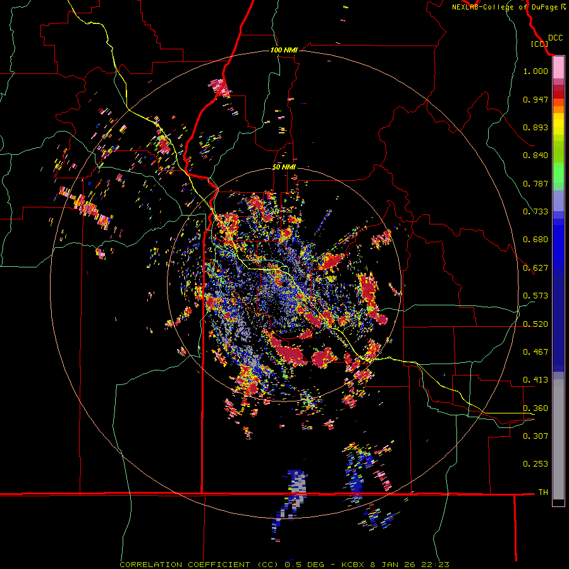Select the 0.787 legend value
Screen dimensions: 569x569
pos(535,183)
